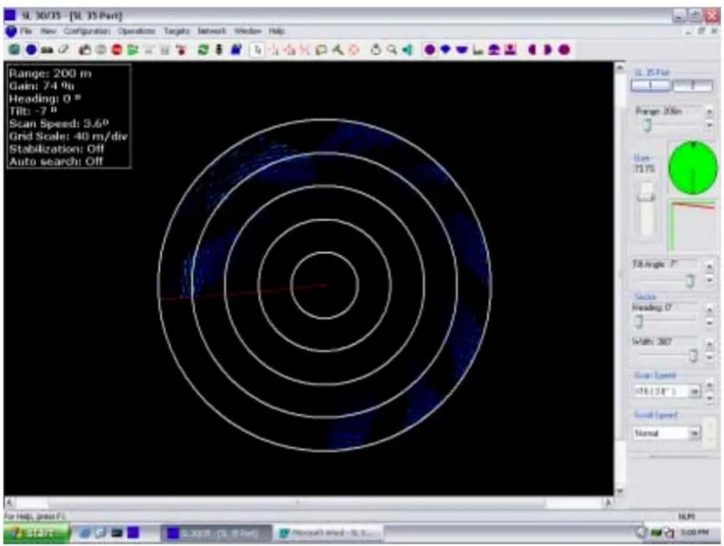Open the File menu
The height and width of the screenshot is (546, 724).
click(x=26, y=31)
